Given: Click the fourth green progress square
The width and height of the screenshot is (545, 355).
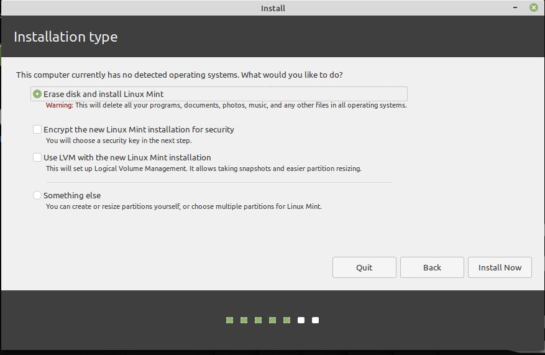Looking at the screenshot, I should click(x=272, y=320).
